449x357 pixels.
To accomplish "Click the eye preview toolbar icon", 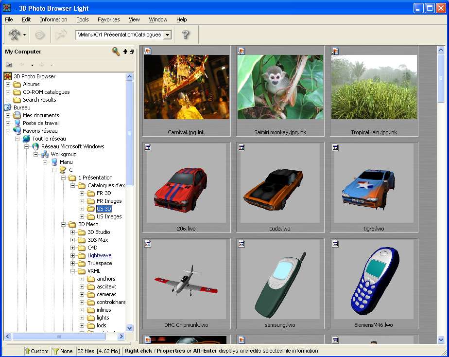I will (40, 35).
